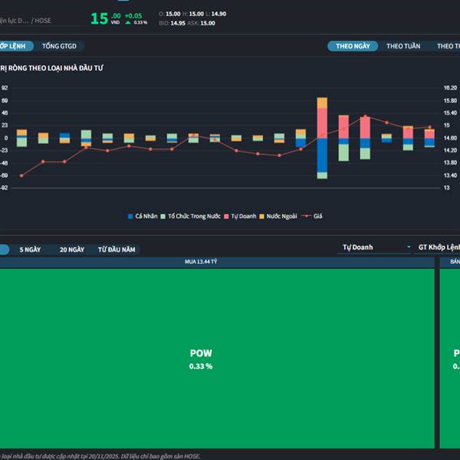This screenshot has width=460, height=460.
Task: Select the Từ Đầu Năm period
Action: 117,249
